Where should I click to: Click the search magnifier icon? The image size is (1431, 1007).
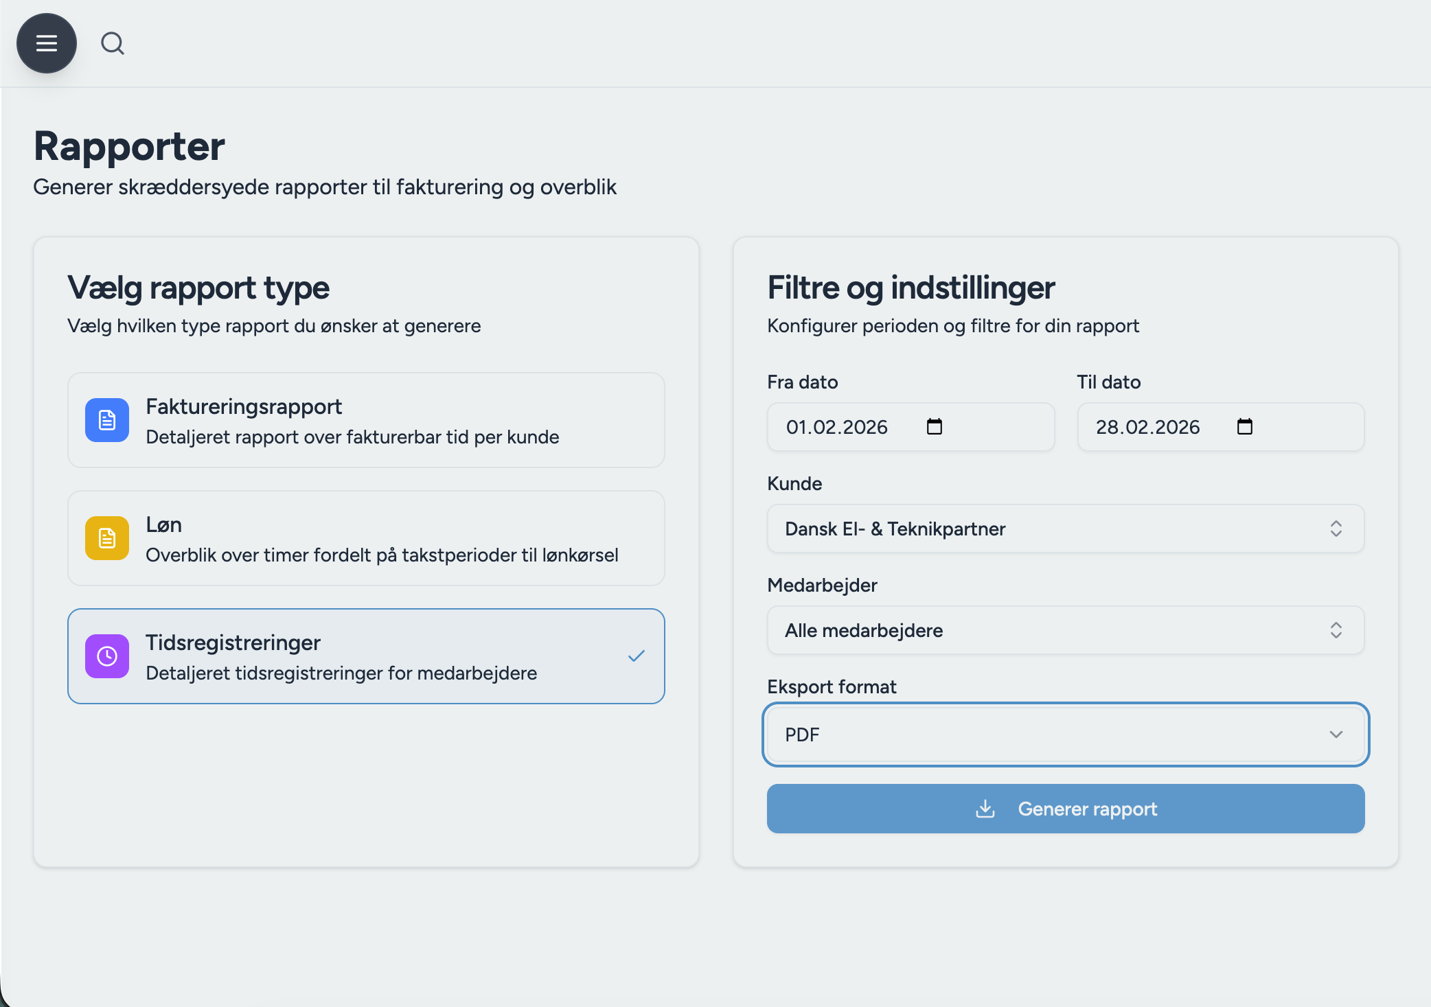pyautogui.click(x=113, y=43)
